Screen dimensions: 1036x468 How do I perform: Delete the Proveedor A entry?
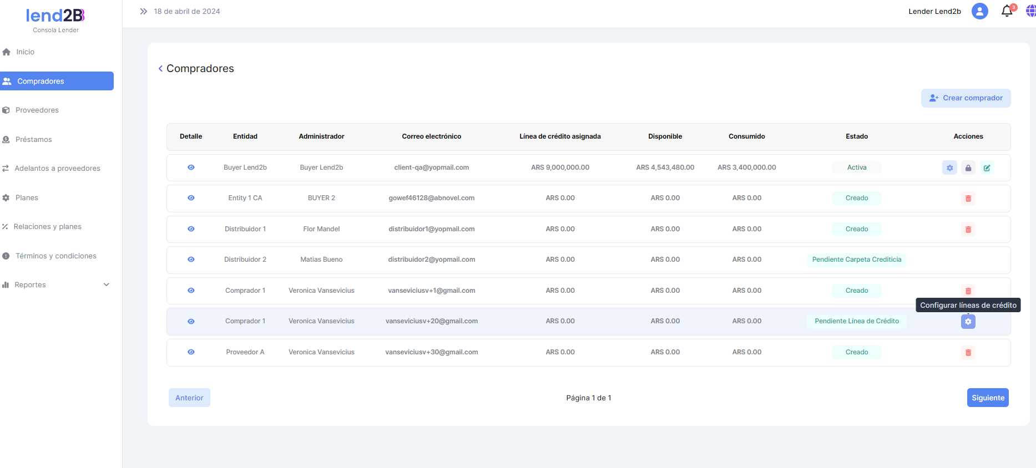click(968, 353)
